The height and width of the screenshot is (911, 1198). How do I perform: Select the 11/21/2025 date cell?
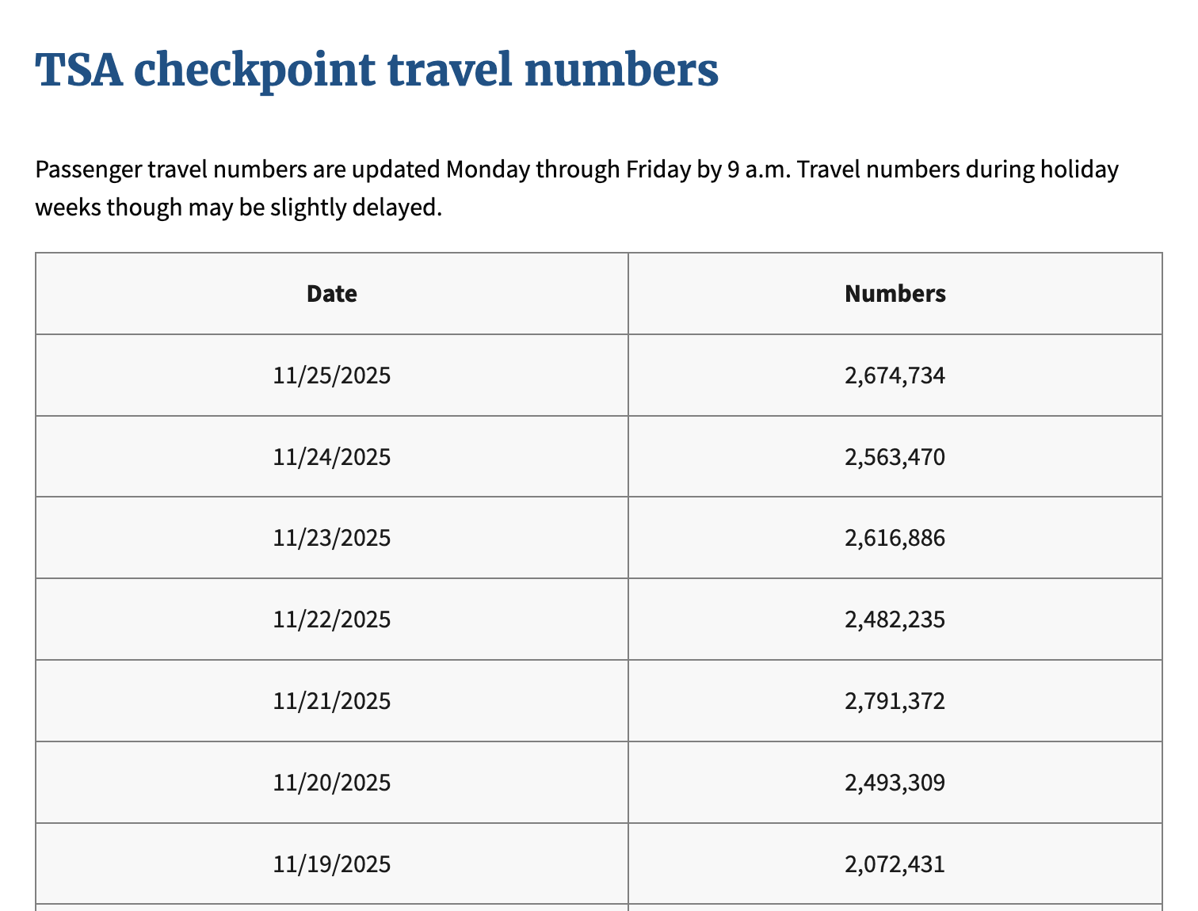click(x=332, y=701)
